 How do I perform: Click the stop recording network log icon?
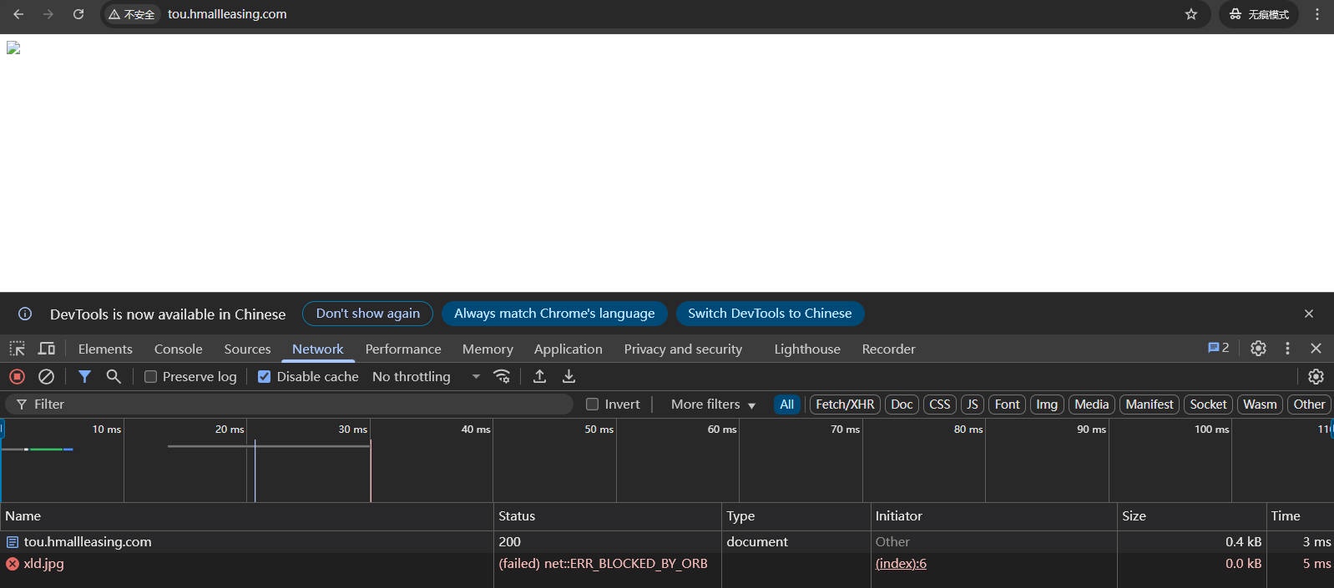pyautogui.click(x=17, y=377)
